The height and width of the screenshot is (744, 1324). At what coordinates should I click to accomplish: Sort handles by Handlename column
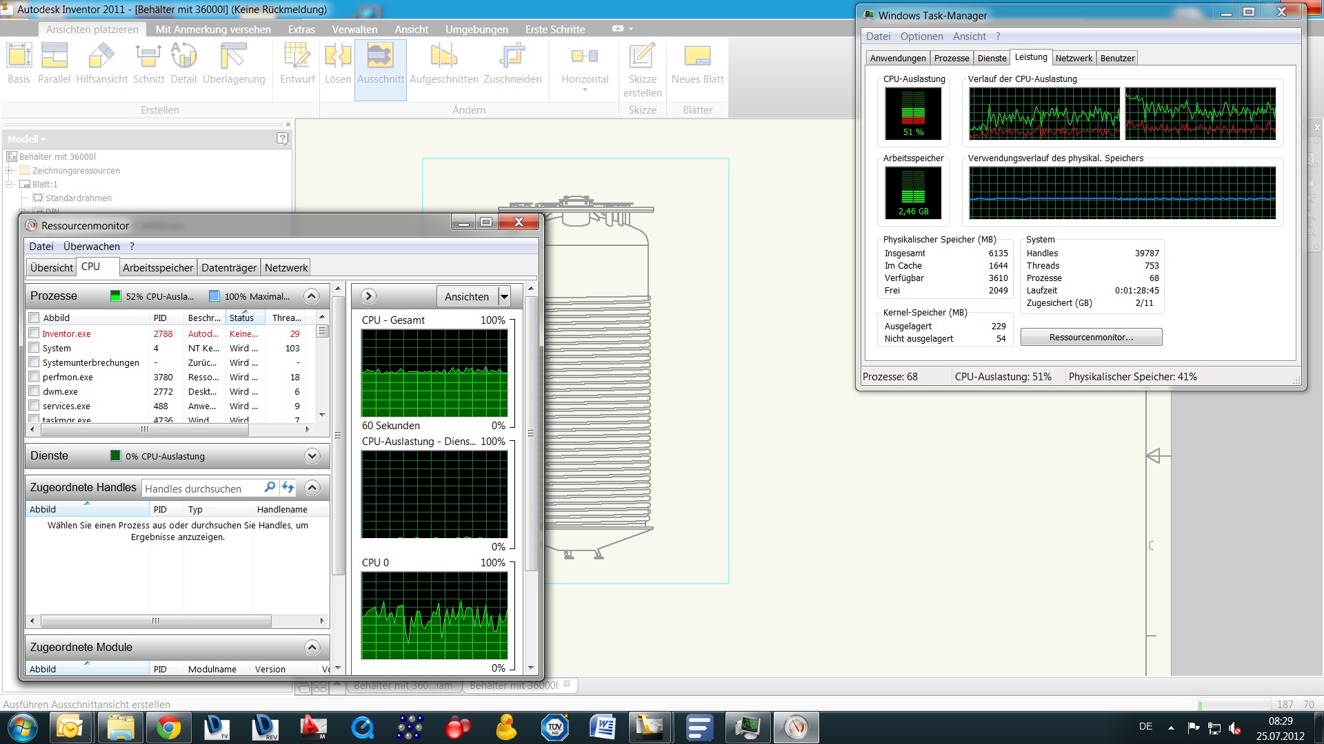click(x=290, y=509)
